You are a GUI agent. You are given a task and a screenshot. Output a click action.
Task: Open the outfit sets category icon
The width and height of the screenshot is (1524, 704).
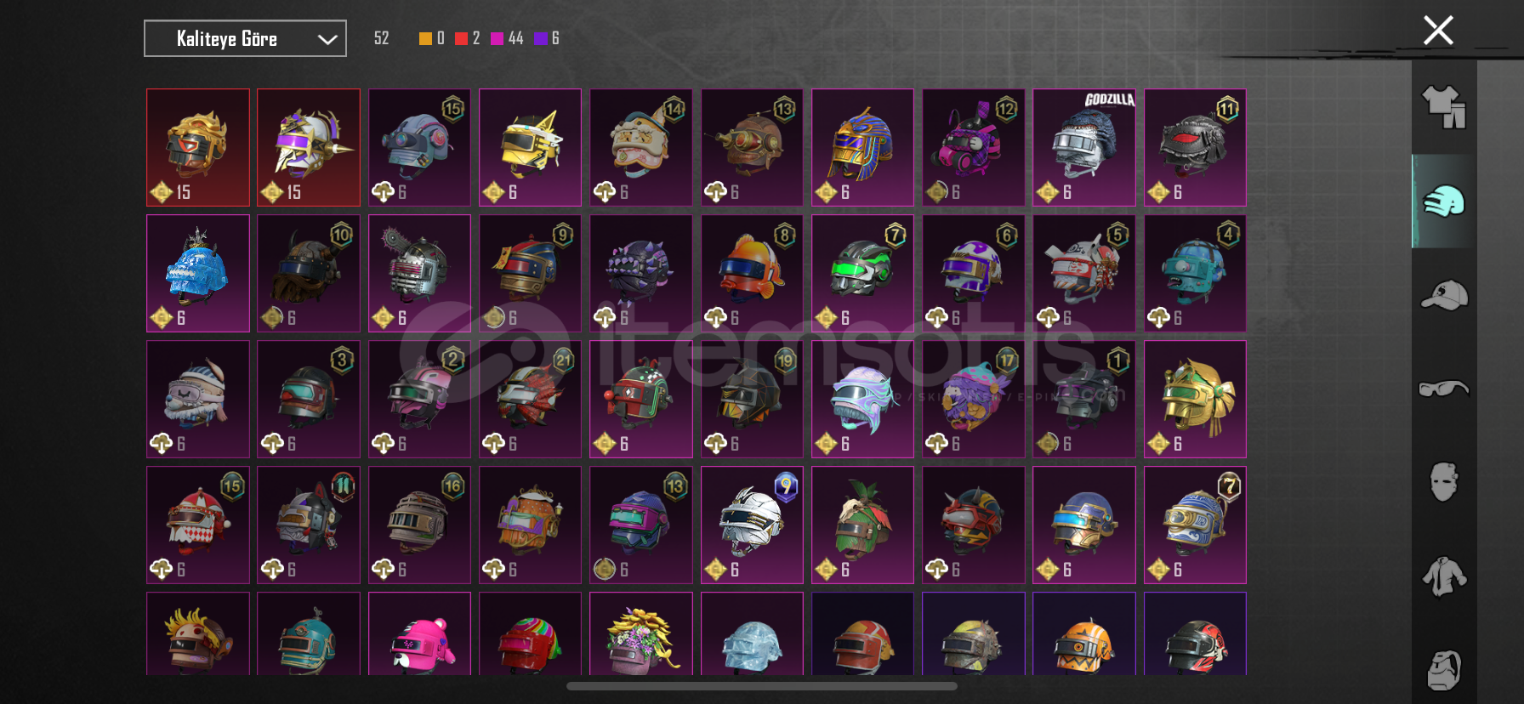[1444, 107]
